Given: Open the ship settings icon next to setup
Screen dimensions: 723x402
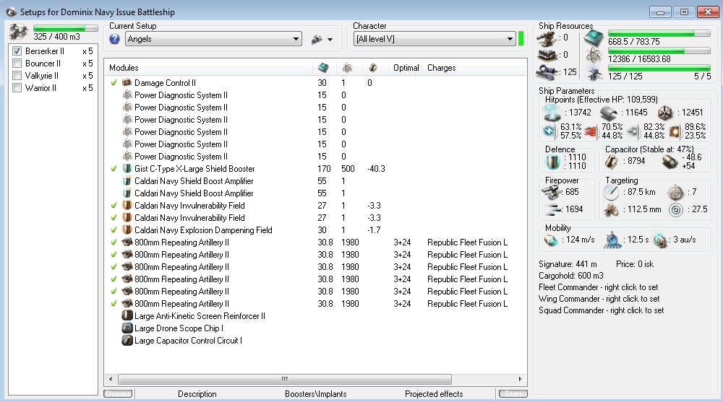Looking at the screenshot, I should (x=317, y=40).
